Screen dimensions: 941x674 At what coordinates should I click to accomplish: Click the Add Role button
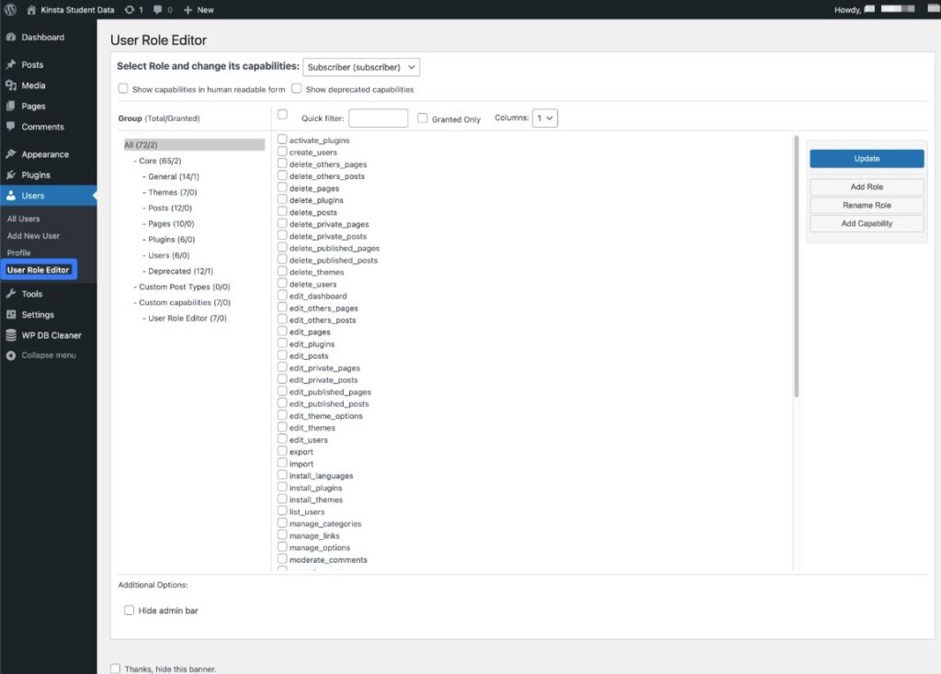point(866,185)
